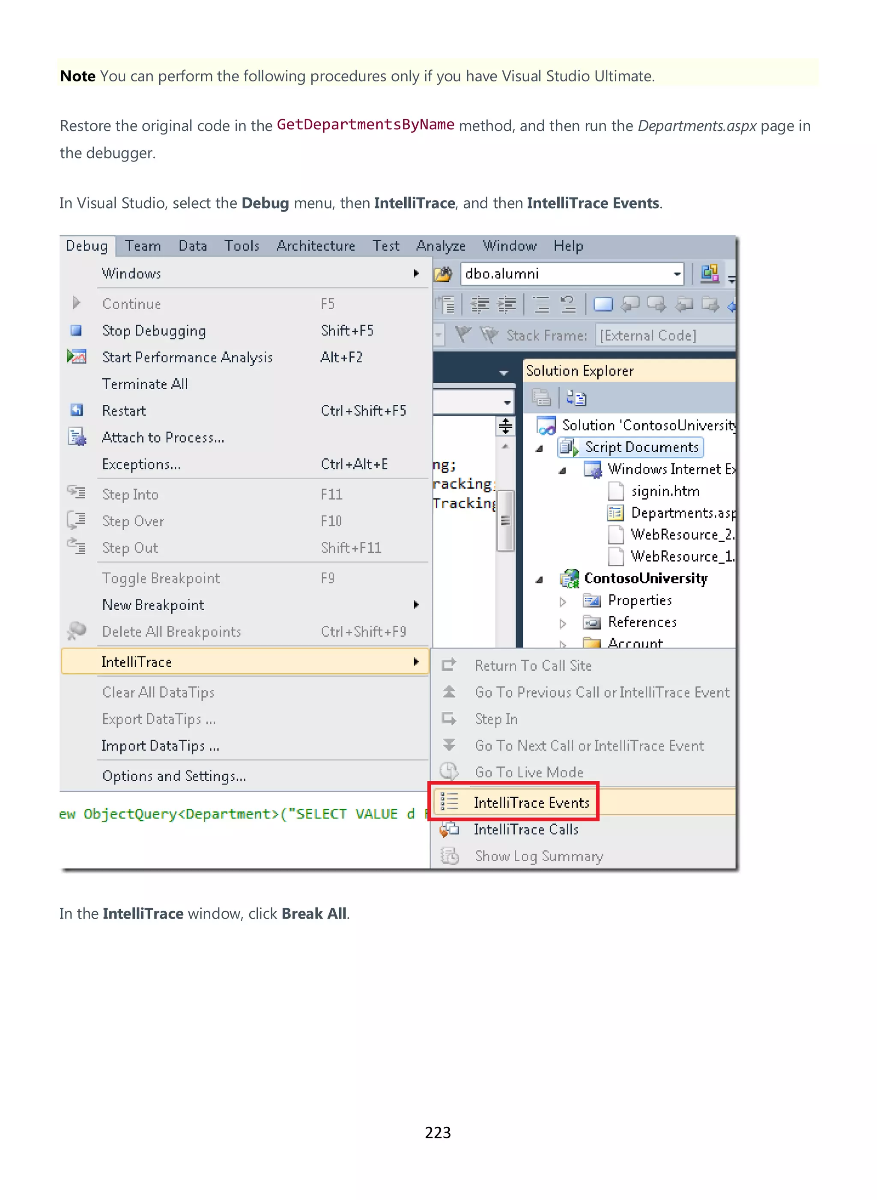Select the Solution 'ContosoUniversity' node
The image size is (877, 1200).
636,426
